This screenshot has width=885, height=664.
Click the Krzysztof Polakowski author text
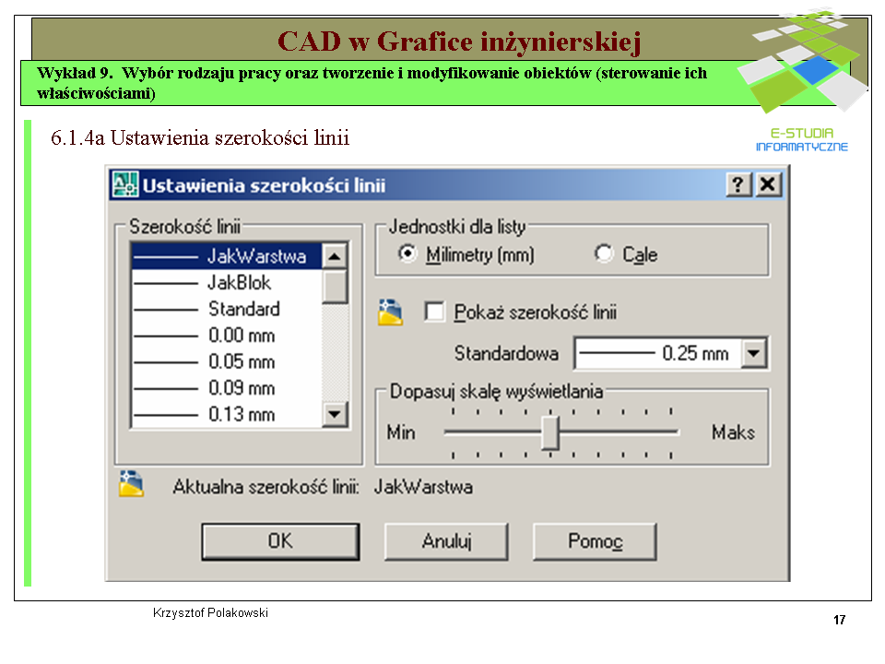[x=210, y=612]
